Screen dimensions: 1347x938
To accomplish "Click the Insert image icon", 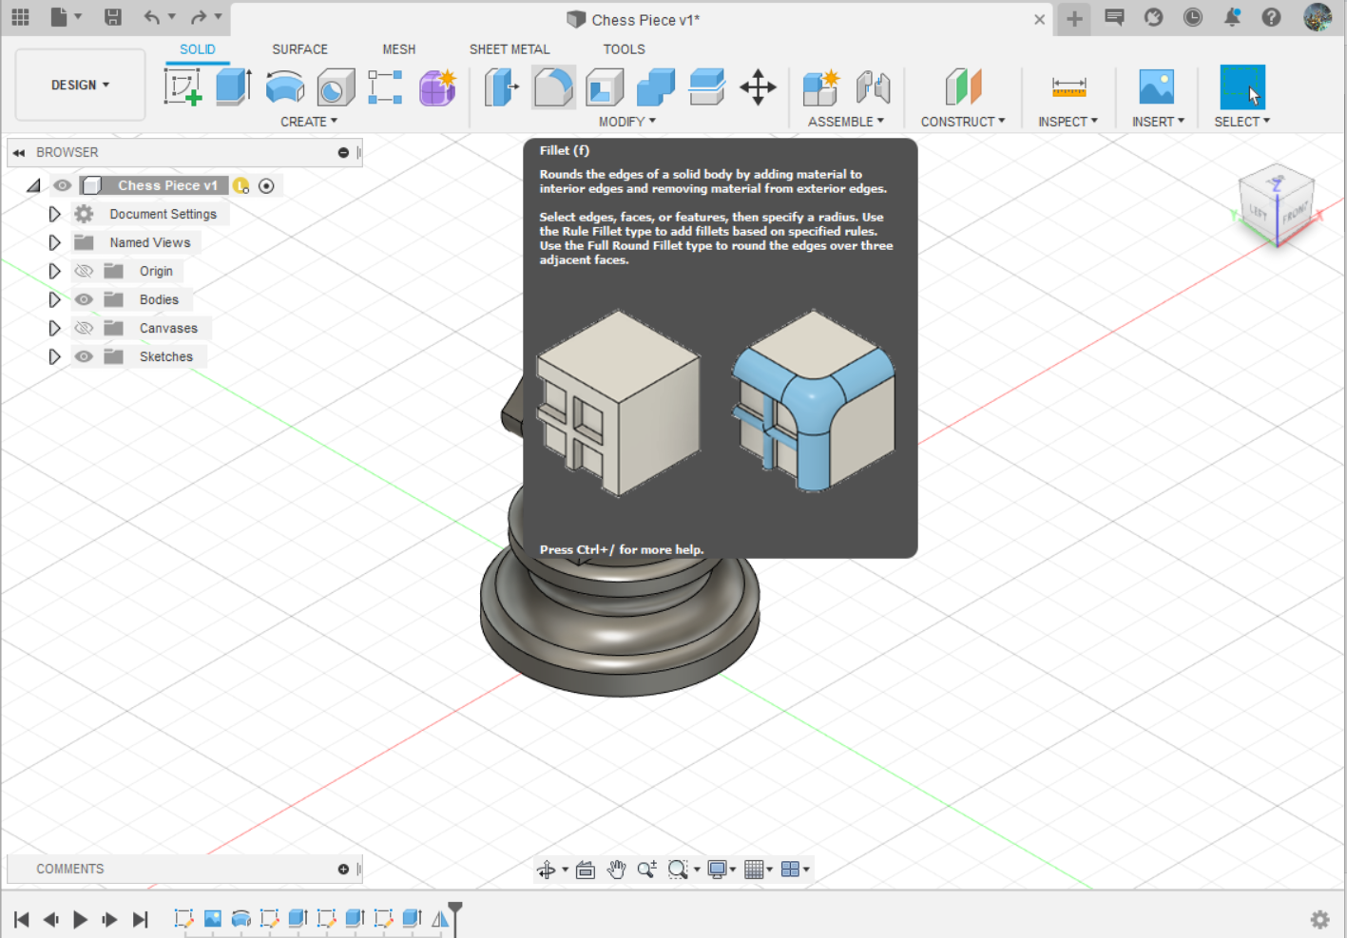I will pyautogui.click(x=1156, y=87).
